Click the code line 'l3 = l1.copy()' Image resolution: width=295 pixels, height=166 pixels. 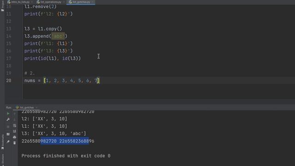point(43,29)
